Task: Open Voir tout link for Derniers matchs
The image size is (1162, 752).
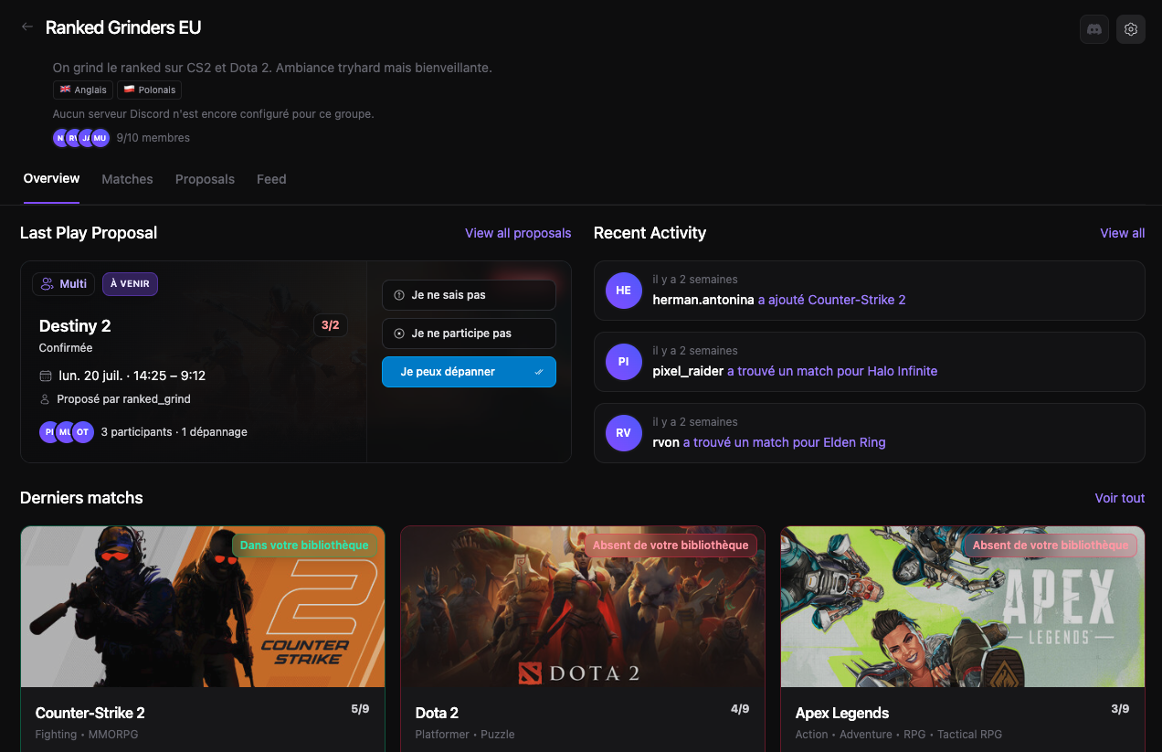Action: (1120, 498)
